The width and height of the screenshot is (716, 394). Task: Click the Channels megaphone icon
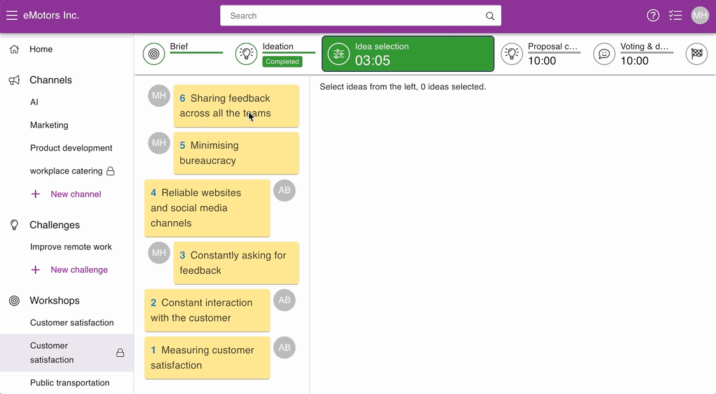pyautogui.click(x=14, y=81)
